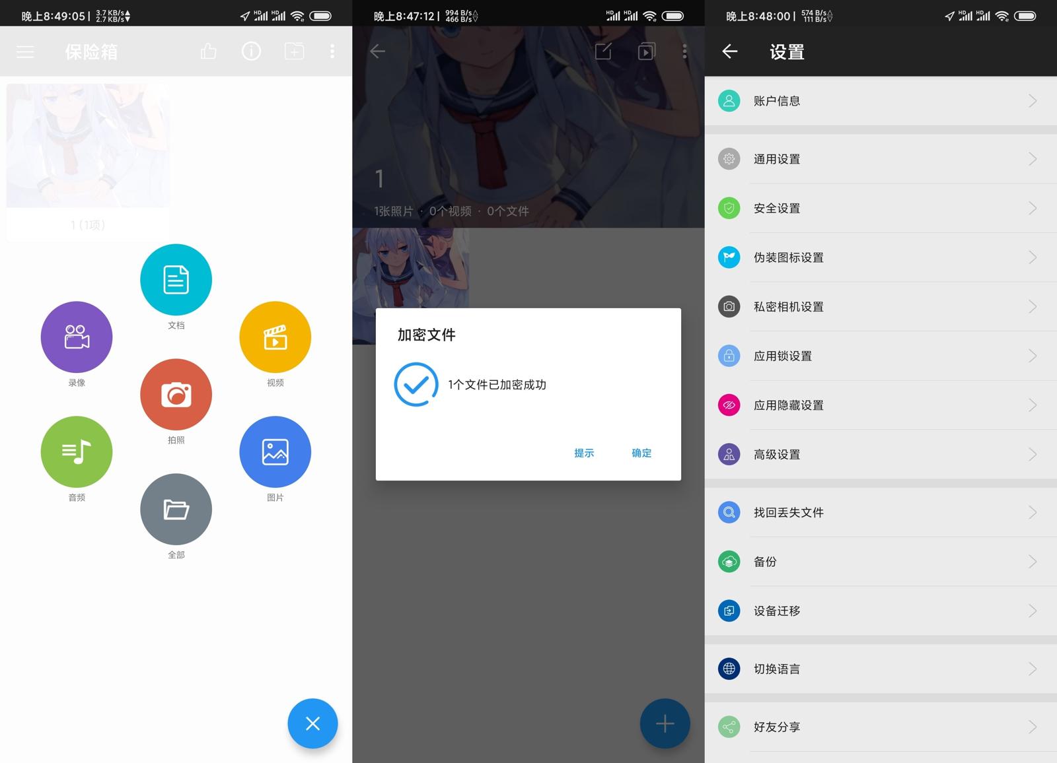1057x763 pixels.
Task: Select the 录像 video recording tool
Action: point(76,337)
